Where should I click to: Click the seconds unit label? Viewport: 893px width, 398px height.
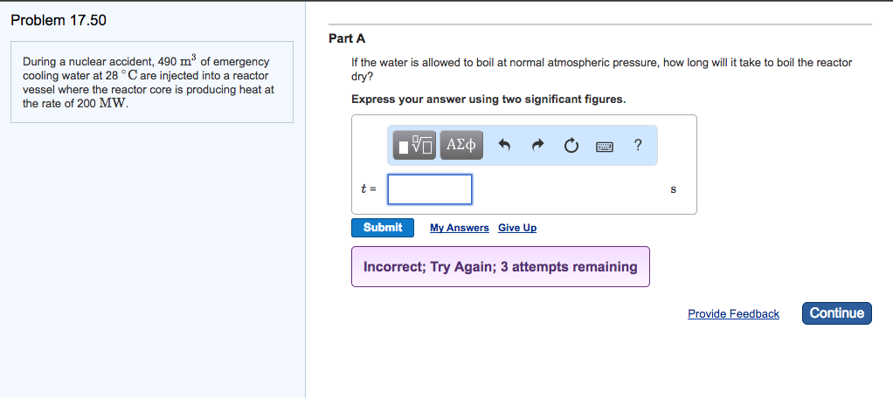[673, 189]
